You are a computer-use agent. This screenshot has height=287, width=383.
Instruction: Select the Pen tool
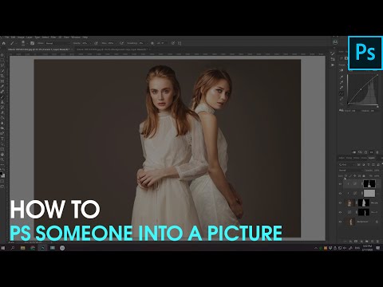pyautogui.click(x=2, y=133)
